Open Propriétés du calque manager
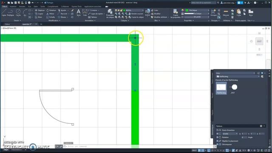The image size is (272, 153). tap(110, 14)
